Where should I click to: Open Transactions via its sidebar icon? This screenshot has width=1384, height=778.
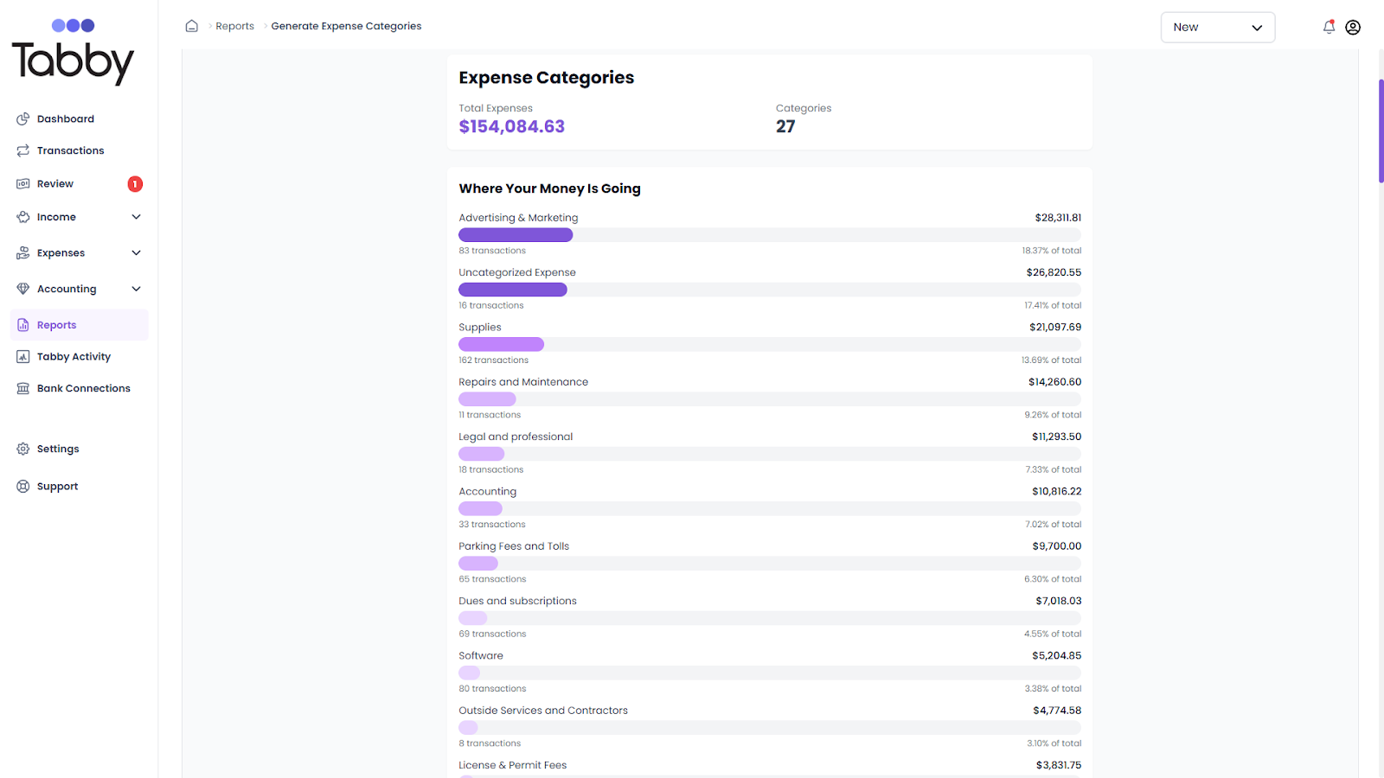tap(22, 150)
